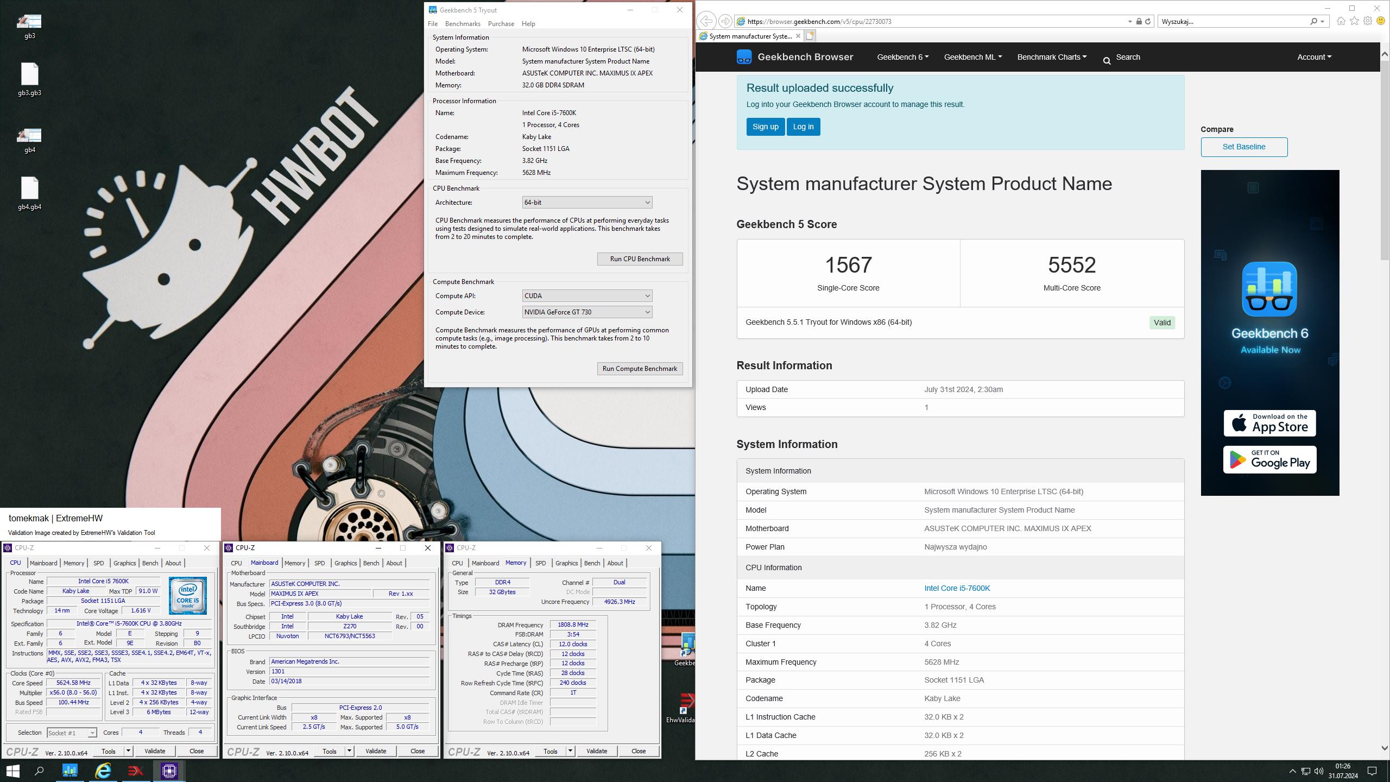Image resolution: width=1390 pixels, height=782 pixels.
Task: Open File menu in Geekbench 5
Action: tap(433, 24)
